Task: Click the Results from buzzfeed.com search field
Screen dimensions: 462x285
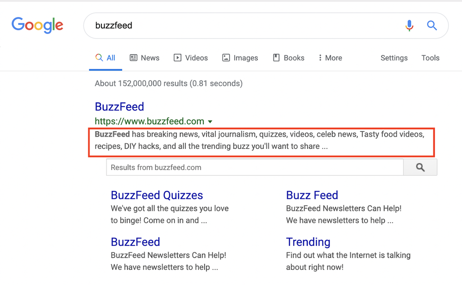Action: click(255, 167)
